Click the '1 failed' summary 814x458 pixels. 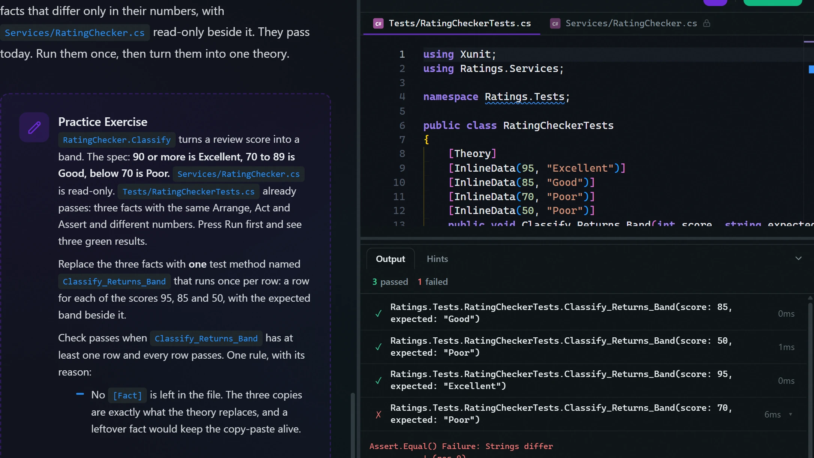click(x=432, y=282)
